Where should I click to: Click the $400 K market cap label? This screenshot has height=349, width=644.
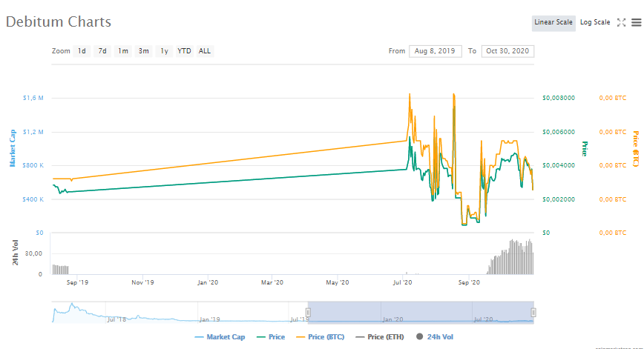tap(33, 199)
